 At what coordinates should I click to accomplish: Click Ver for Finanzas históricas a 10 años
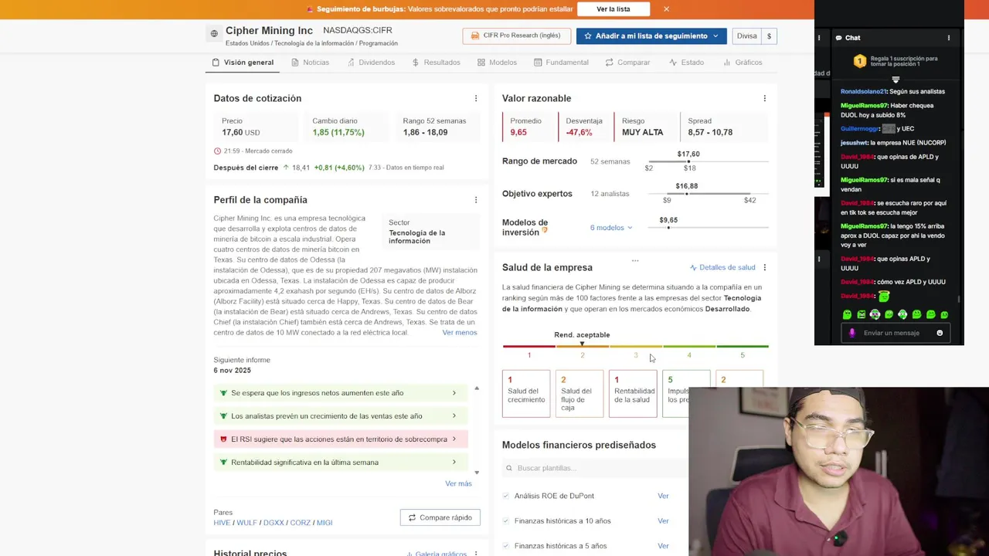pos(663,520)
